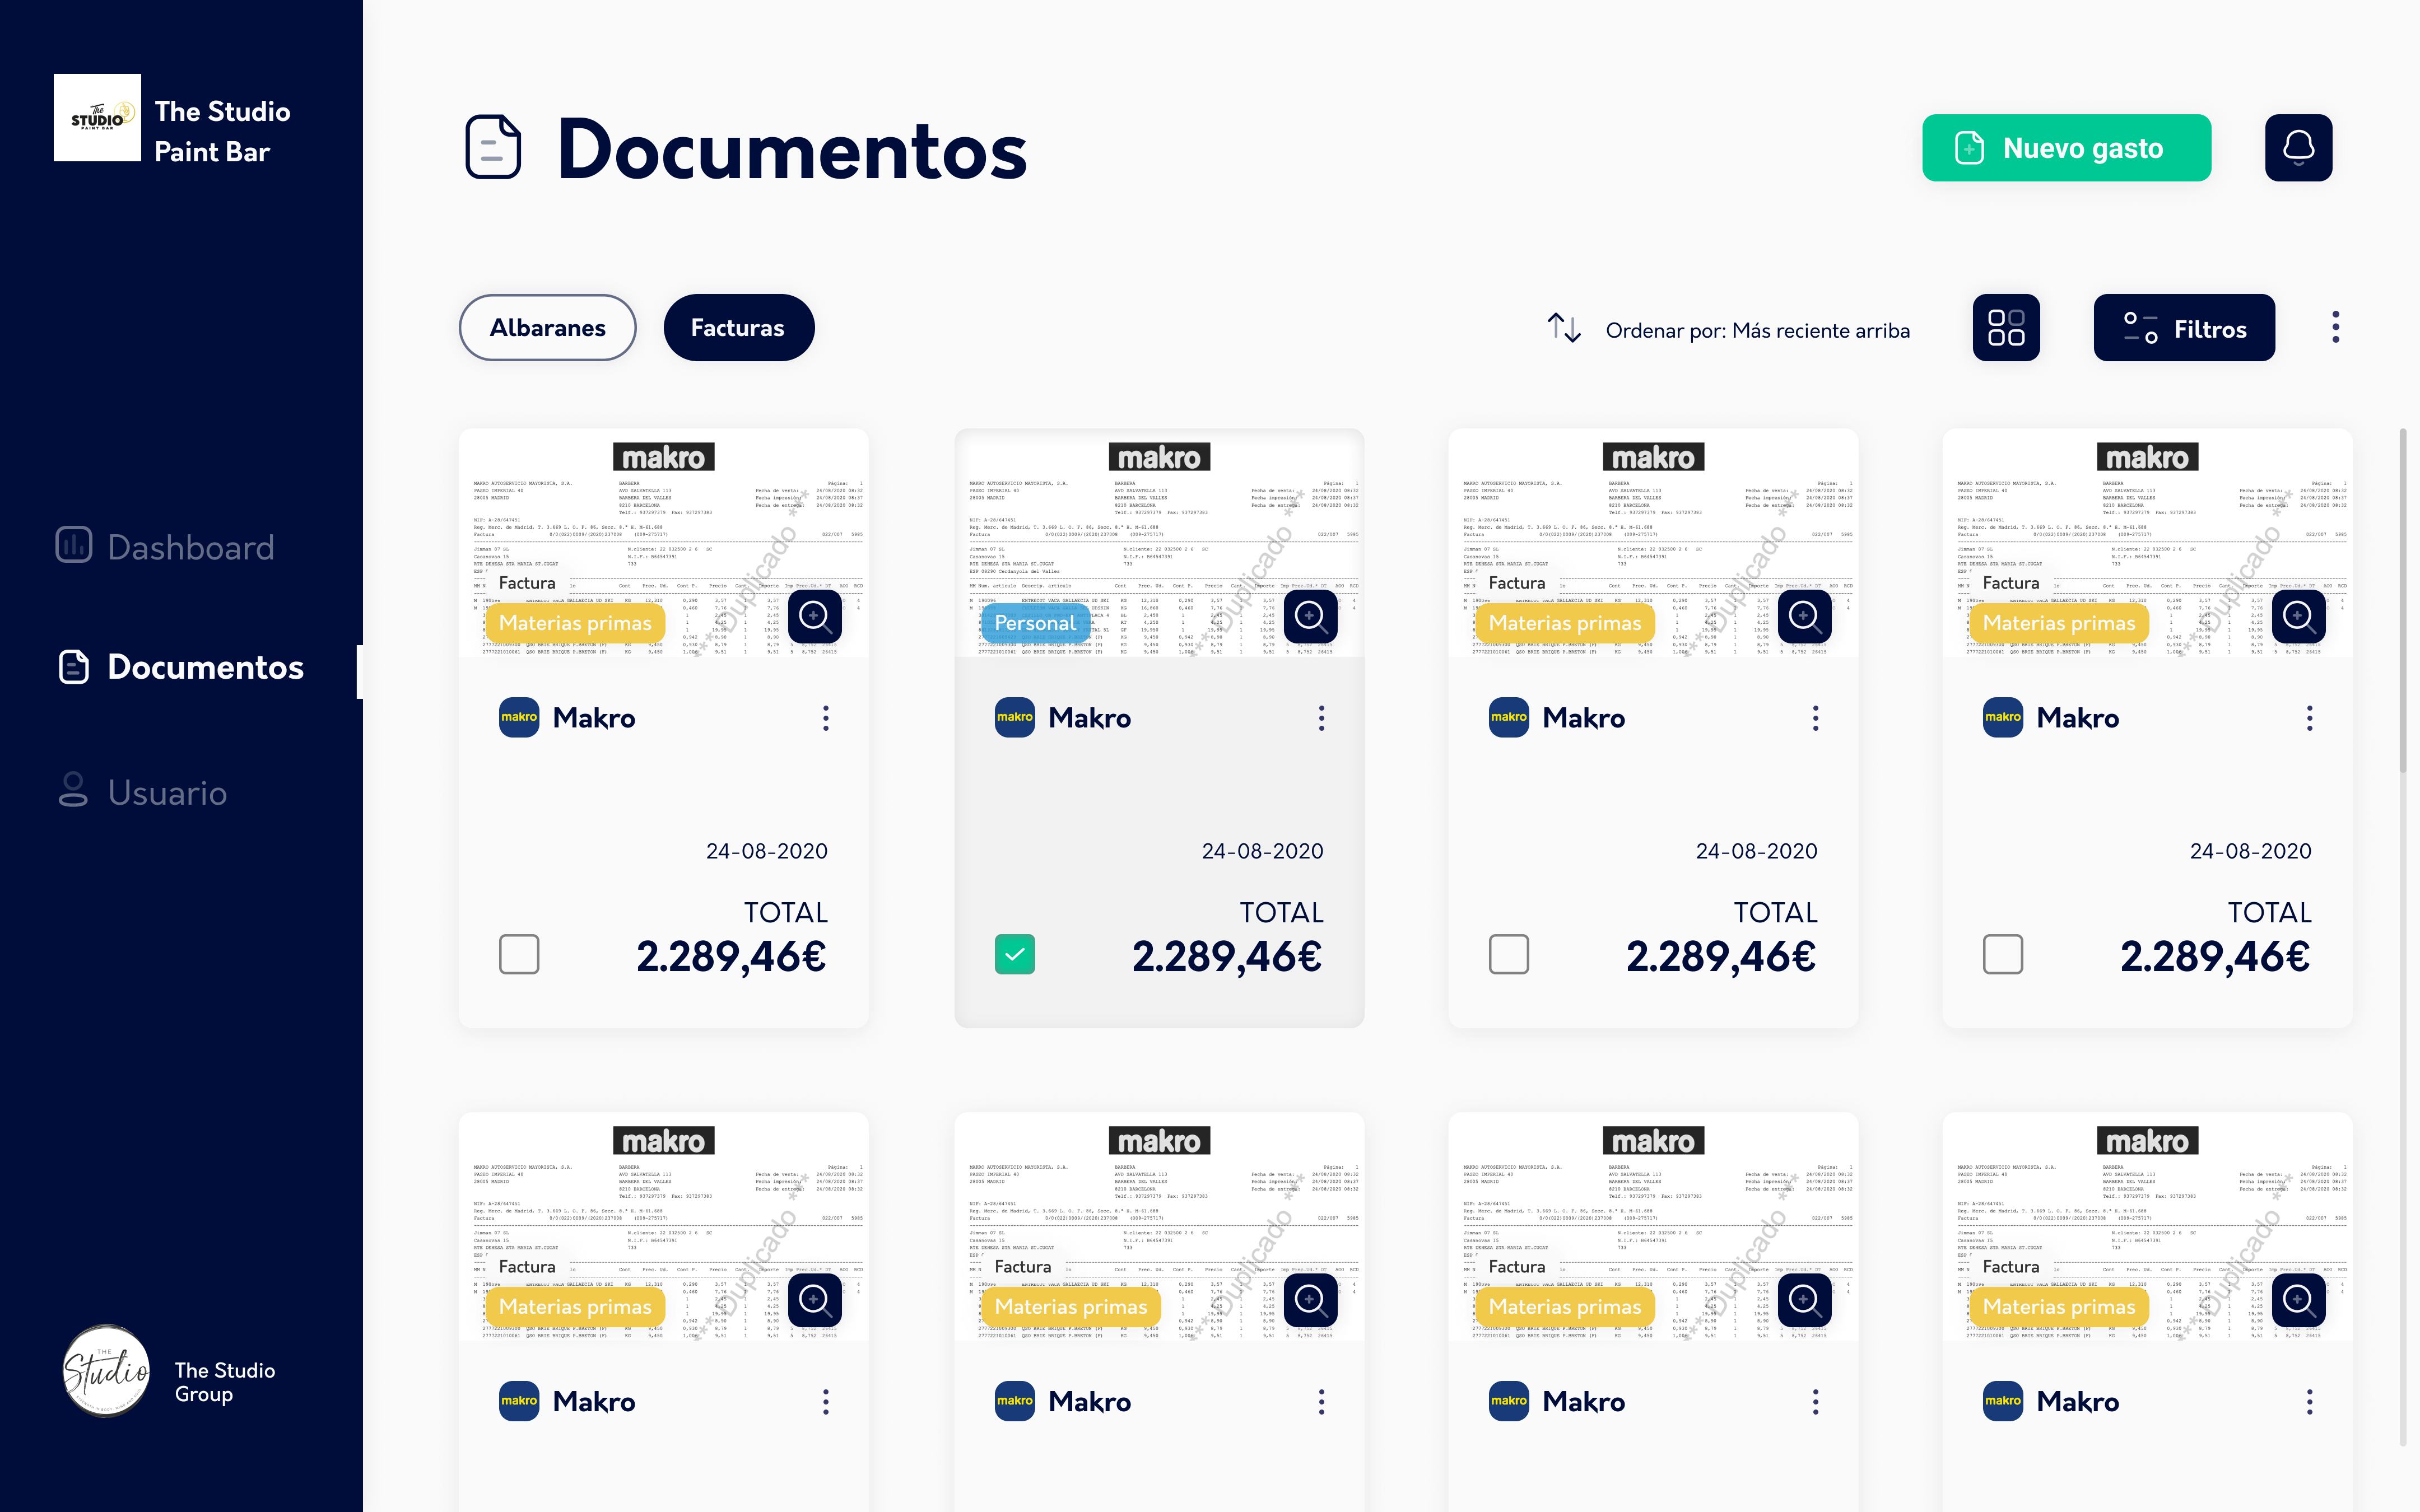Click the sort arrows icon

point(1564,328)
